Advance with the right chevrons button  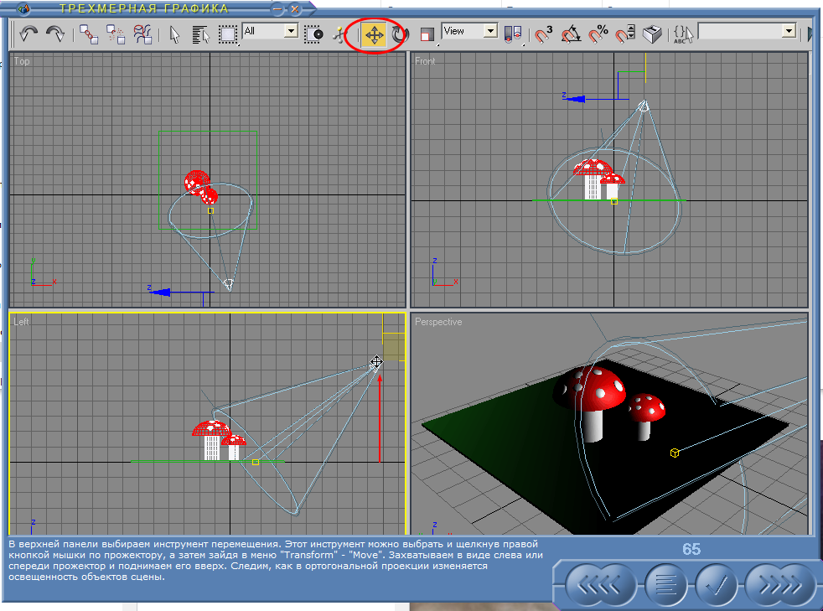(x=780, y=584)
